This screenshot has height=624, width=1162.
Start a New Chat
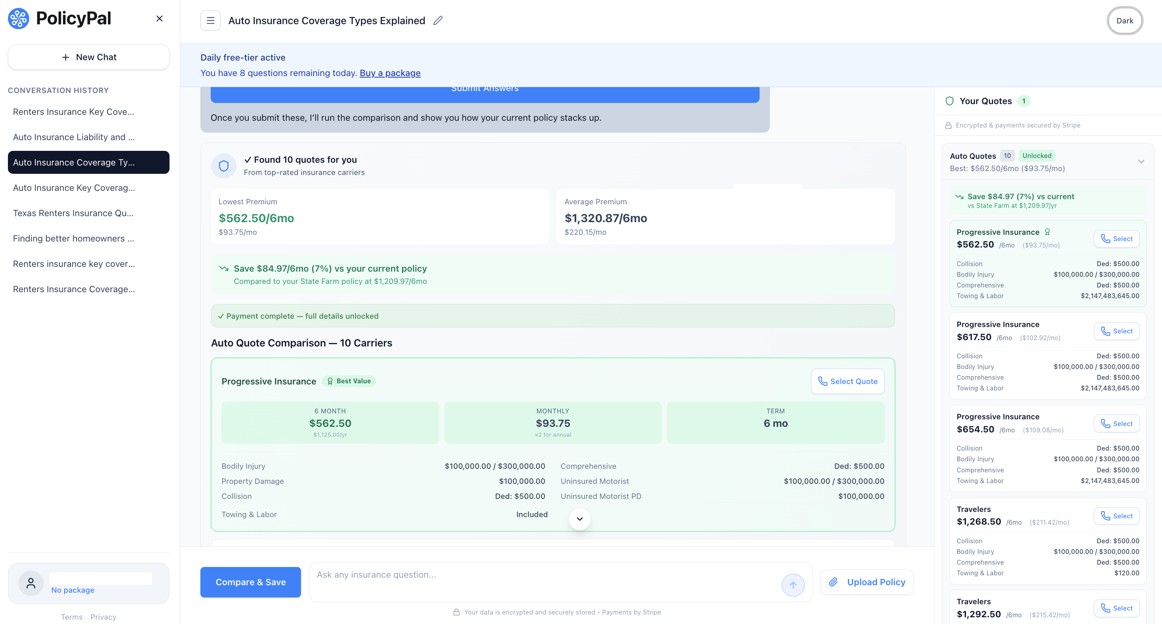click(x=89, y=57)
